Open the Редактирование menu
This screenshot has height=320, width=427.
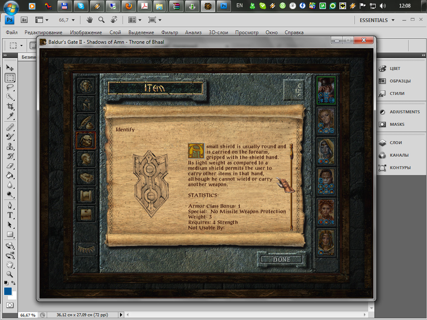coord(43,32)
